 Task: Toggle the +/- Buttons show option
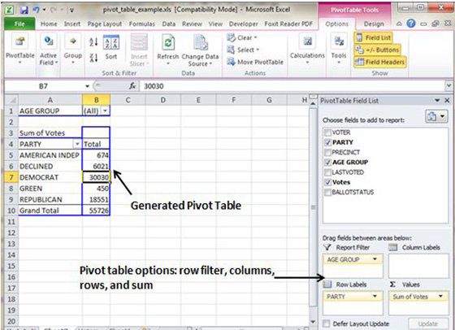point(377,50)
